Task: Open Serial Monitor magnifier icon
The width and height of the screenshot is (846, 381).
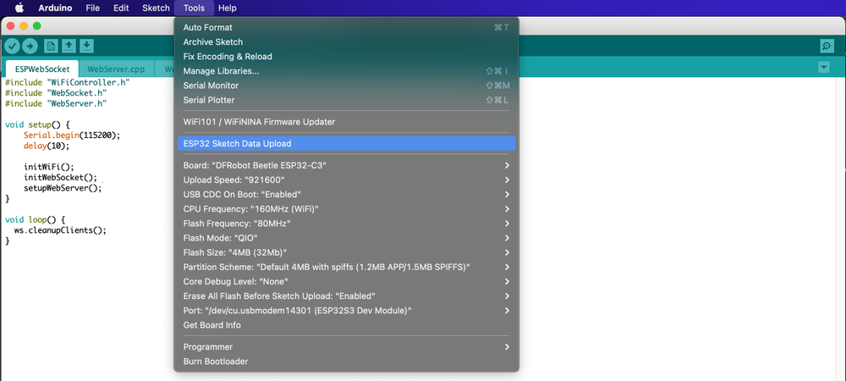Action: tap(827, 46)
